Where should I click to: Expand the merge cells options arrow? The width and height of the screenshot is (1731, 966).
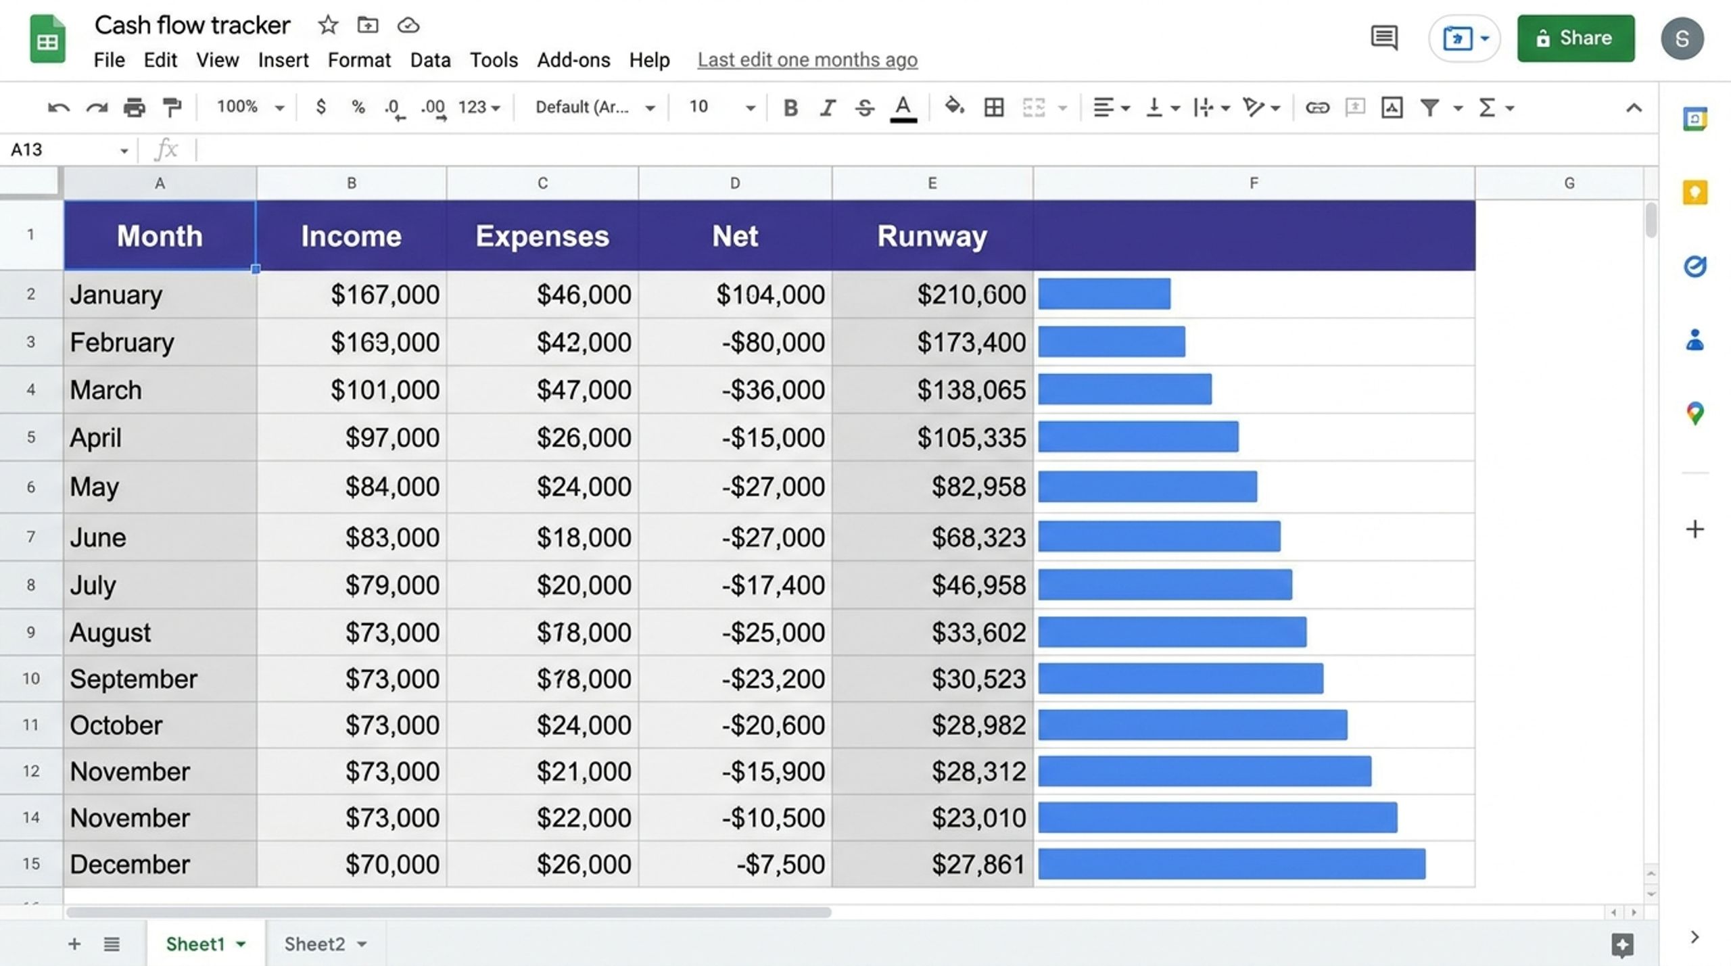point(1063,108)
